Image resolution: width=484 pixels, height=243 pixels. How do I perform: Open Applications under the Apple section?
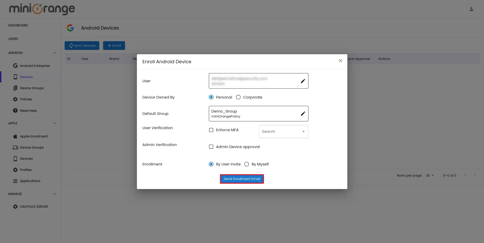(30, 181)
